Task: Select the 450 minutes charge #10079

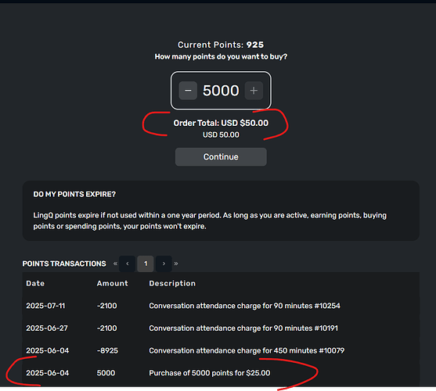Action: pos(221,351)
